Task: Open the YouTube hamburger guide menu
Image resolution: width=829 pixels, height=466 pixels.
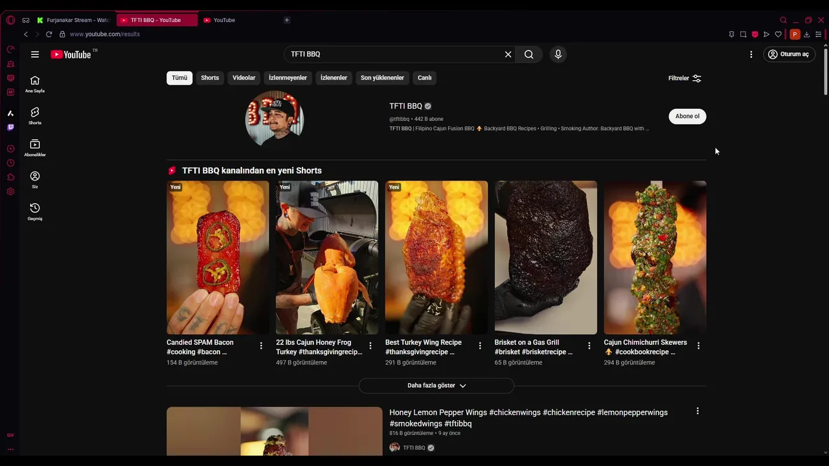Action: [x=35, y=54]
